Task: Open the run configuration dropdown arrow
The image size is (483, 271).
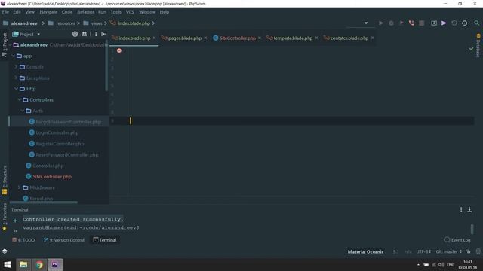Action: tap(366, 23)
